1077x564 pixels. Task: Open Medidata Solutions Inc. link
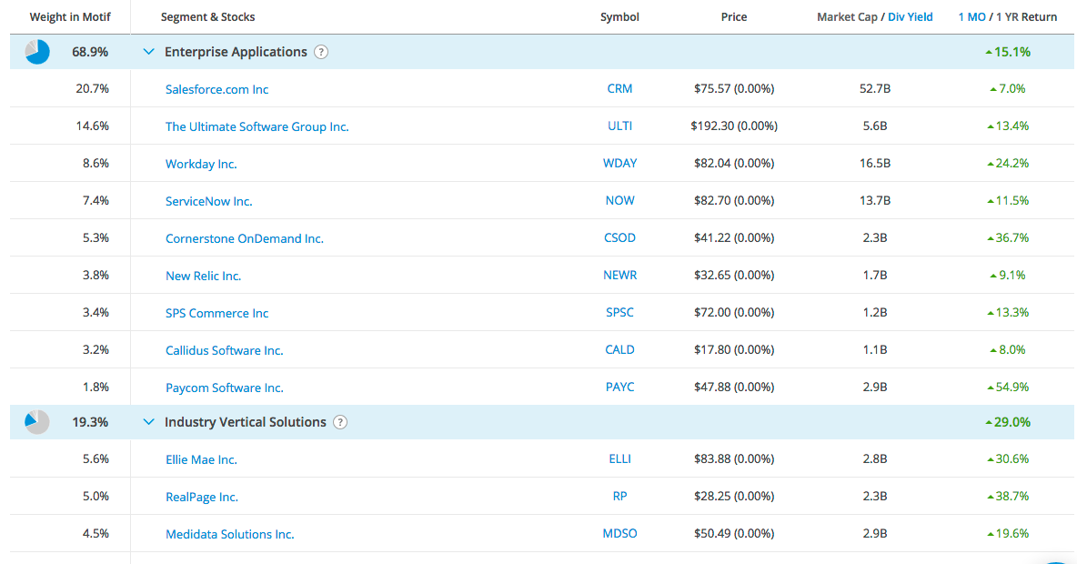click(229, 534)
